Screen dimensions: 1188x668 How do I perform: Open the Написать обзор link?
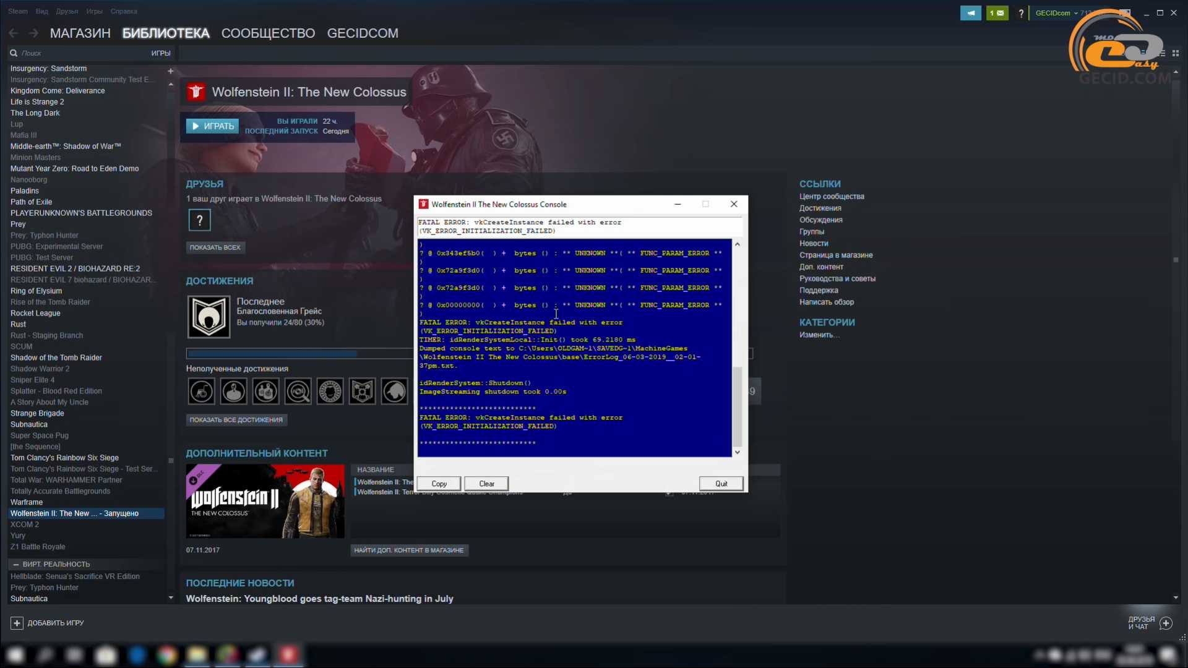point(827,302)
